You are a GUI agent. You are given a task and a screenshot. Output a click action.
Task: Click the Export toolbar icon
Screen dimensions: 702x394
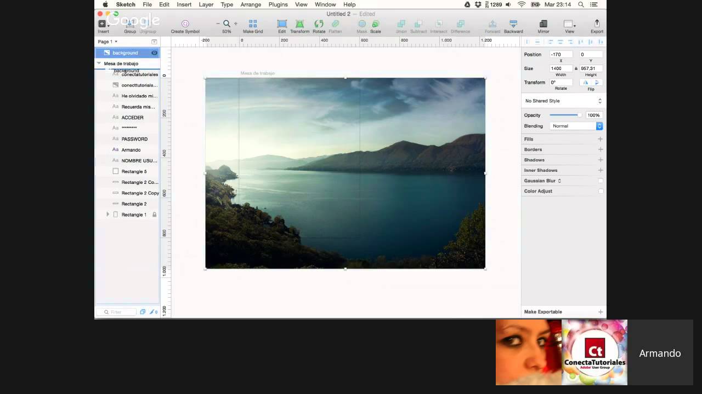pos(597,24)
